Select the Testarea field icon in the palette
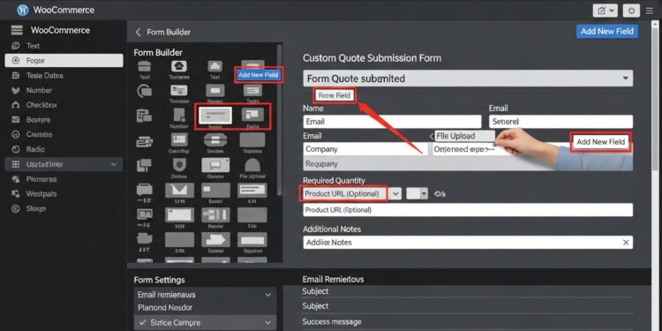662x331 pixels. [179, 67]
